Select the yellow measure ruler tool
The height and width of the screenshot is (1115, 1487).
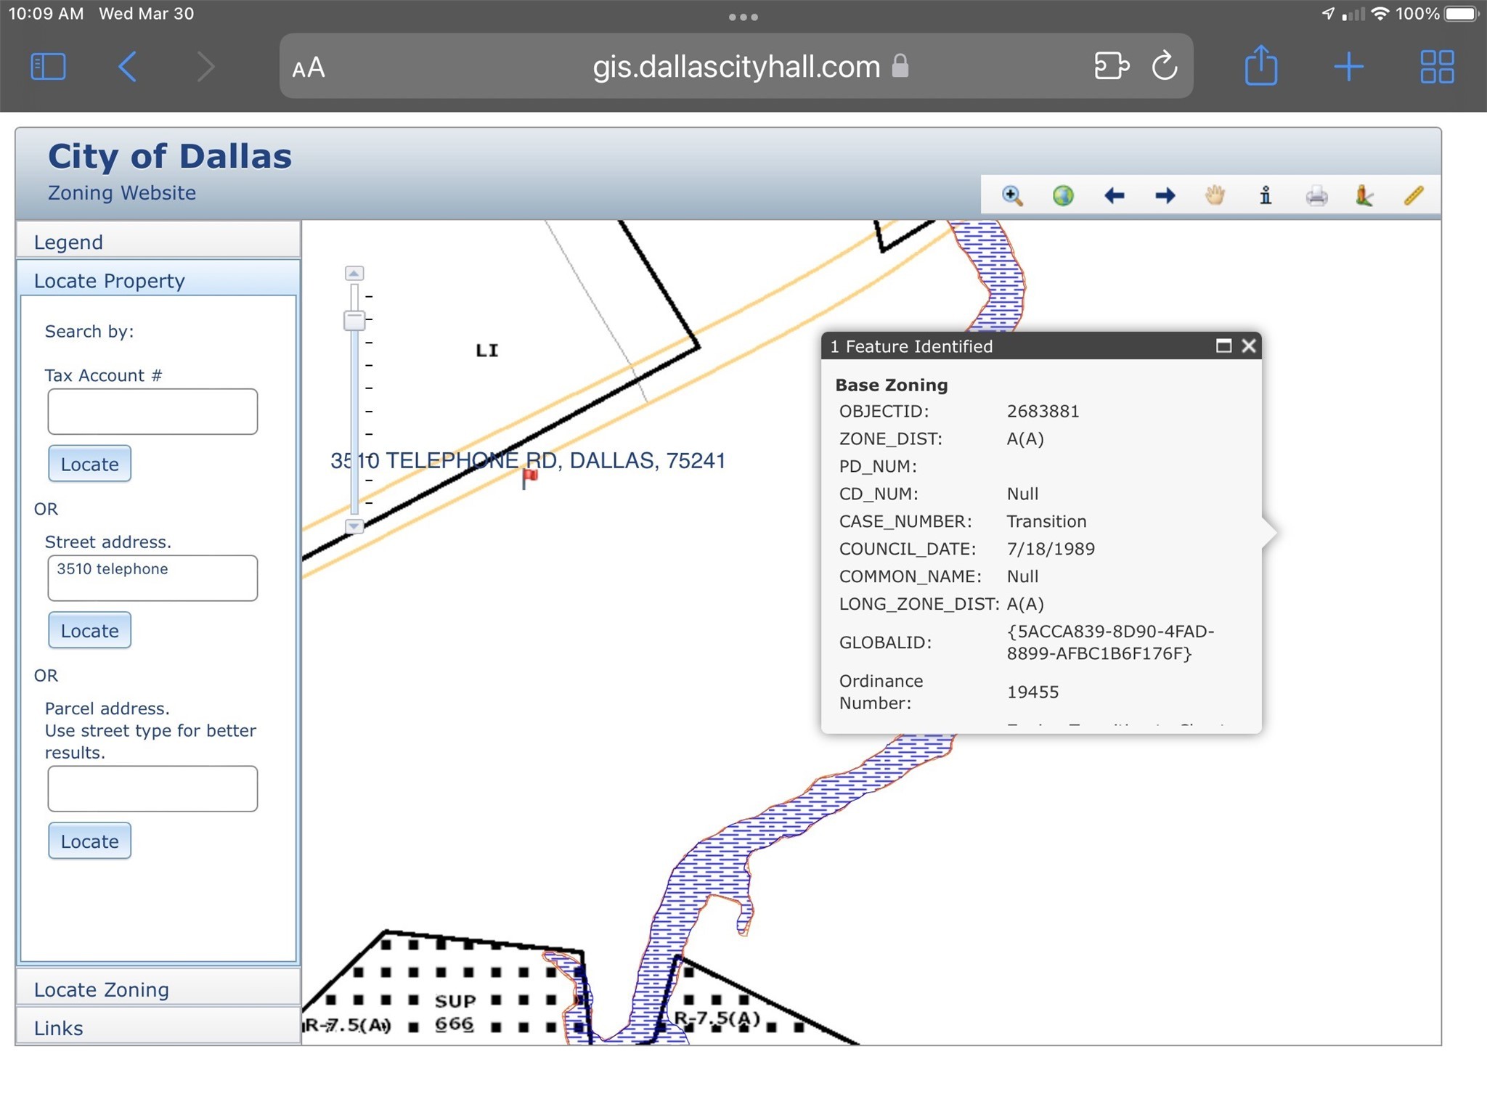[x=1413, y=196]
